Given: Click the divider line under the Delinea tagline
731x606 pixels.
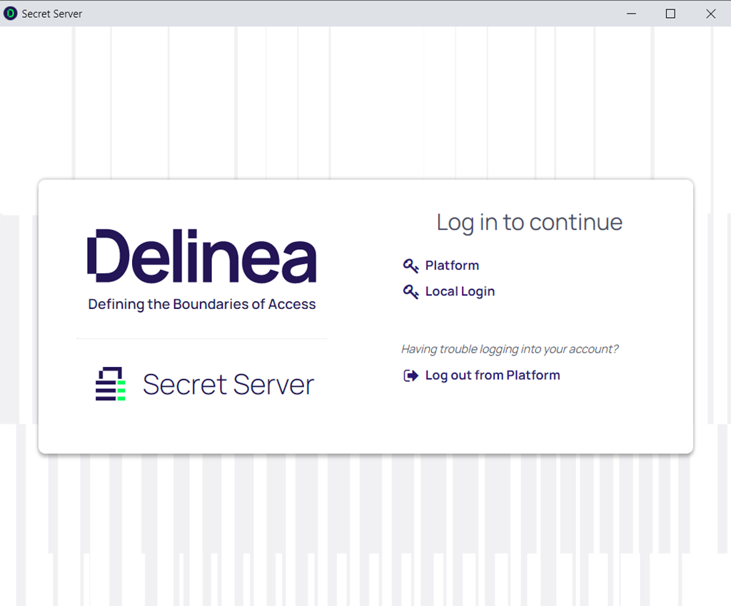Looking at the screenshot, I should [x=202, y=338].
